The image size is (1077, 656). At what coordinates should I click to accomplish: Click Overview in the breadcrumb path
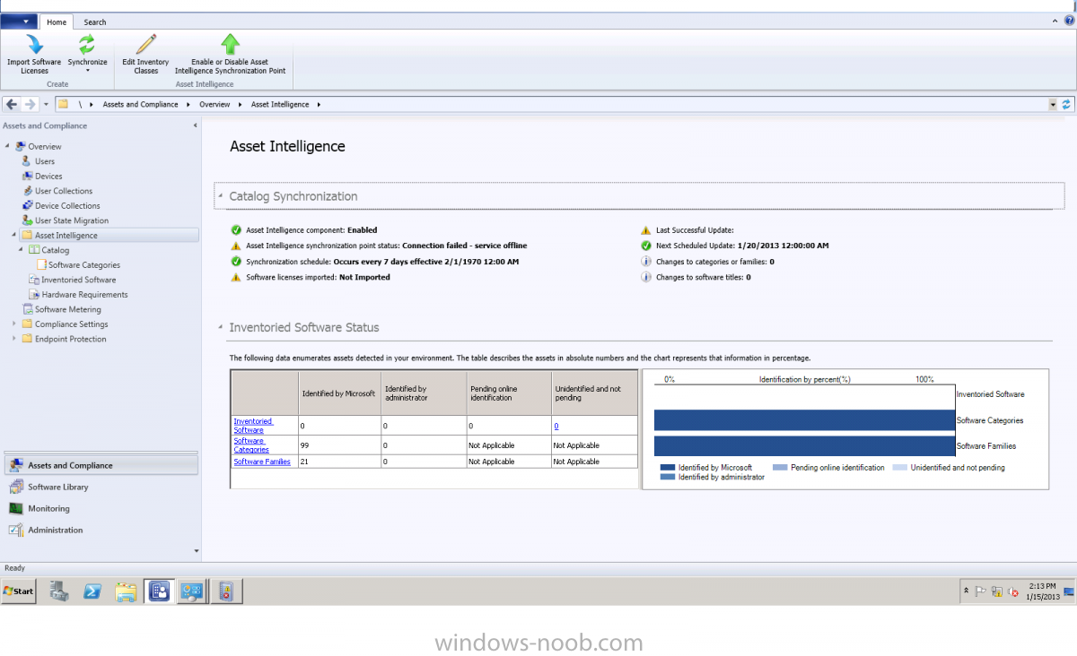(x=215, y=105)
